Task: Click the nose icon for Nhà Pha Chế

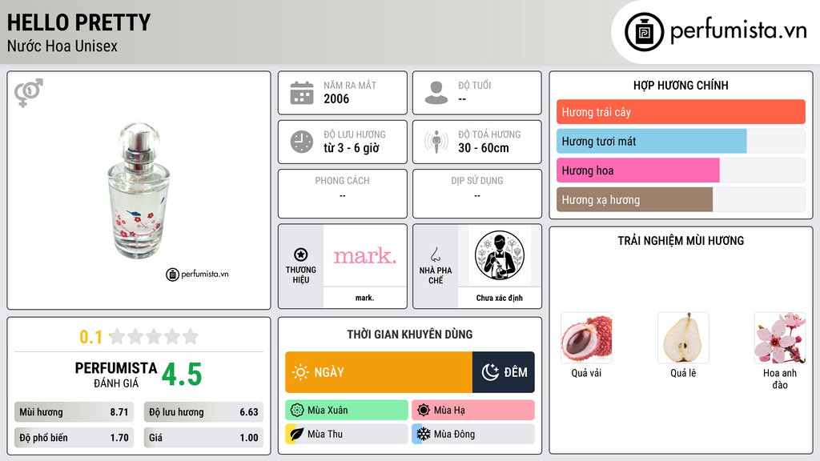Action: [x=436, y=255]
